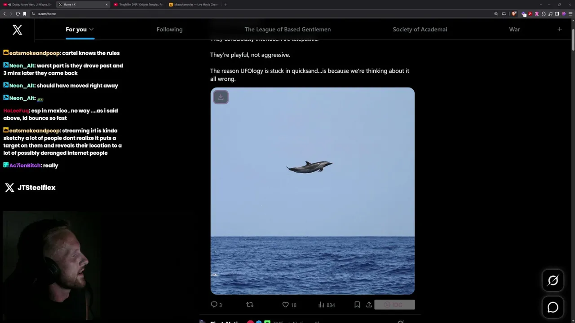Click the X logo home icon

click(x=17, y=30)
